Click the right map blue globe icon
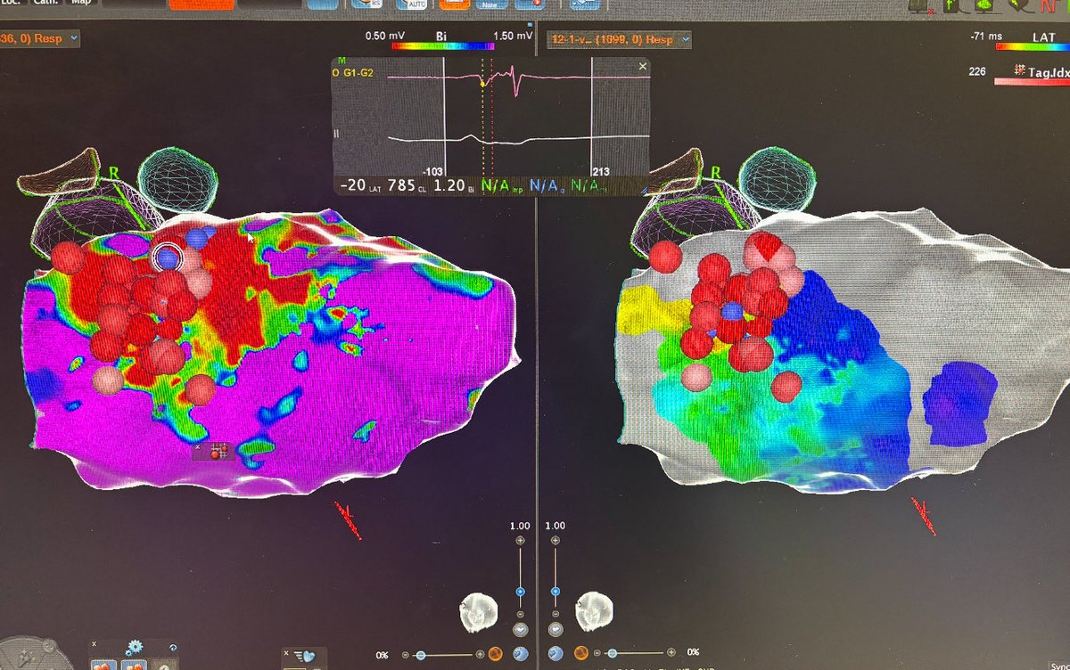Viewport: 1070px width, 670px height. pos(556,654)
